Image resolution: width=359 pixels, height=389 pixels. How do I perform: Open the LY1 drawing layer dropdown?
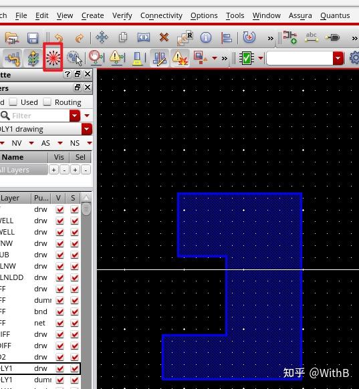(87, 129)
